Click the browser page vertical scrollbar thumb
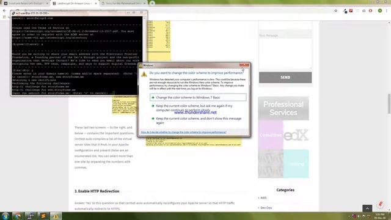Image resolution: width=391 pixels, height=220 pixels. click(389, 103)
